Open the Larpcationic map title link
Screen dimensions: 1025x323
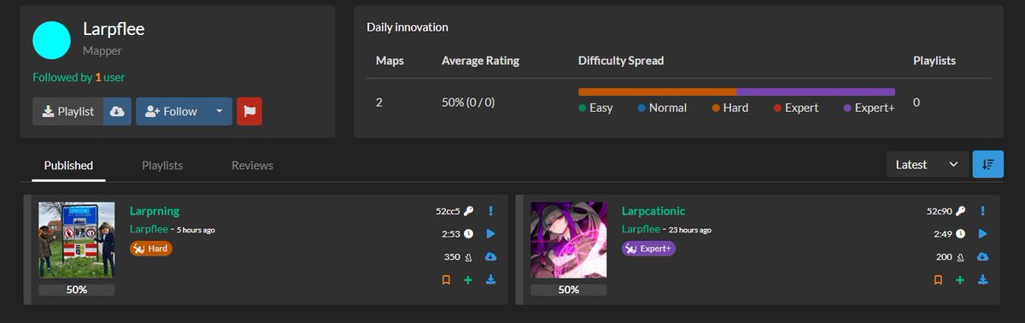pyautogui.click(x=653, y=211)
